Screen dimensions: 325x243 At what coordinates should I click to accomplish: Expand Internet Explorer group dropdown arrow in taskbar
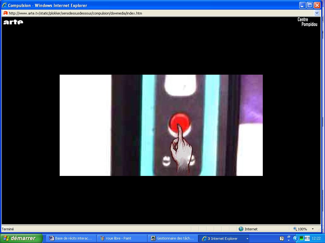[247, 239]
